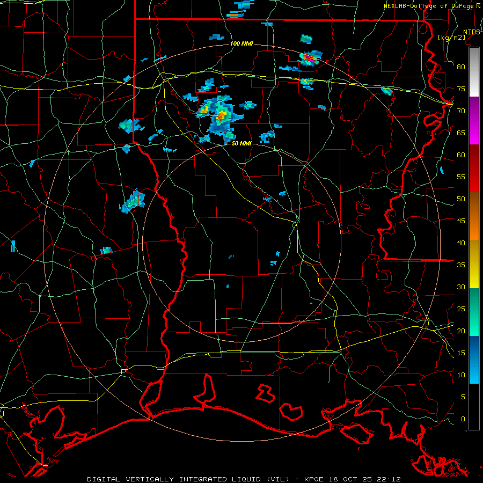483x483 pixels.
Task: Click the legend value 35
Action: pos(461,265)
